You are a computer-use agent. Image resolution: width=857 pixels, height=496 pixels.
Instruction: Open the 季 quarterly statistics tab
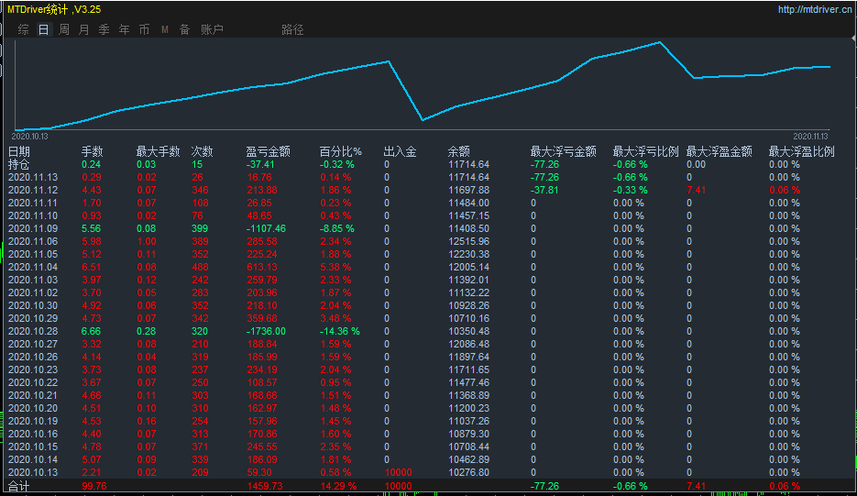(104, 29)
